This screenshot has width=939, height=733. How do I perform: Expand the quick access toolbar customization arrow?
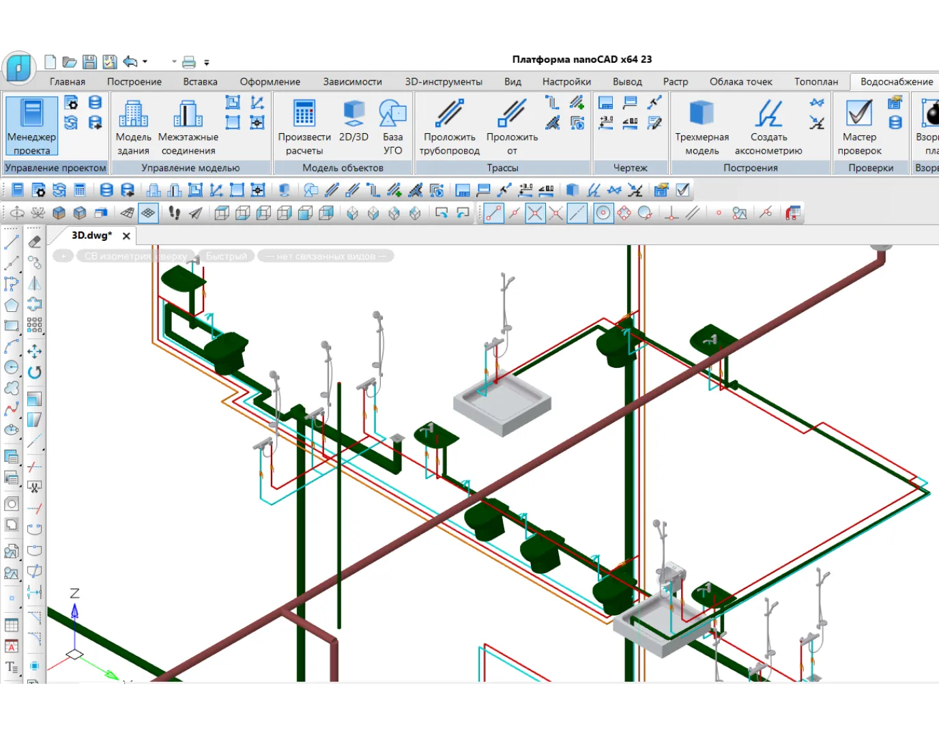point(207,62)
